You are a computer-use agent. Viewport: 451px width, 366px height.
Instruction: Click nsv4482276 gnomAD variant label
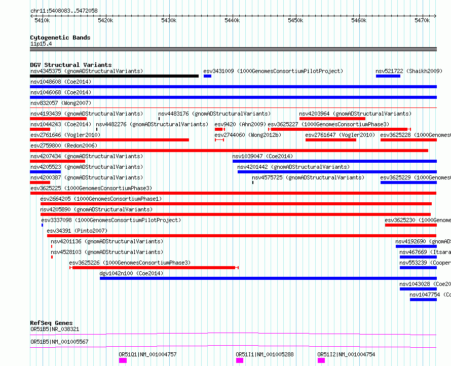(152, 124)
